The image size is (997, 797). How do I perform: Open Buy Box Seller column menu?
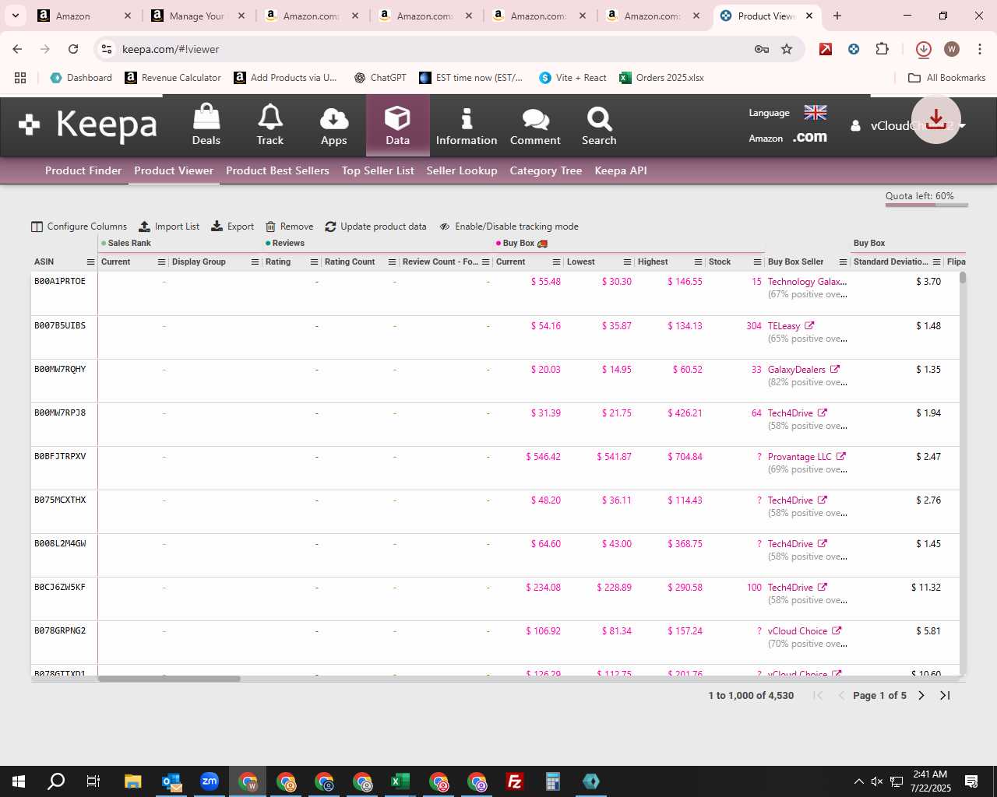(841, 262)
